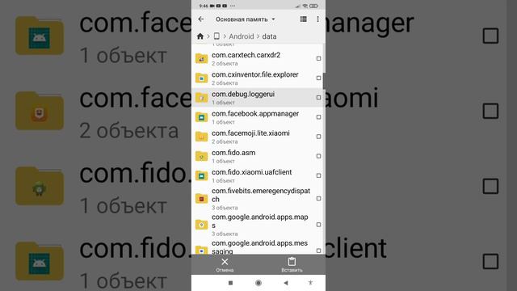Open the com.fido.asm folder icon

point(201,156)
